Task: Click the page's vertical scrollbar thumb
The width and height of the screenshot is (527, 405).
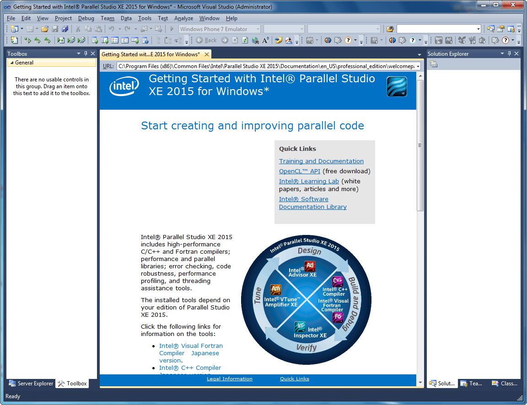Action: [x=420, y=145]
